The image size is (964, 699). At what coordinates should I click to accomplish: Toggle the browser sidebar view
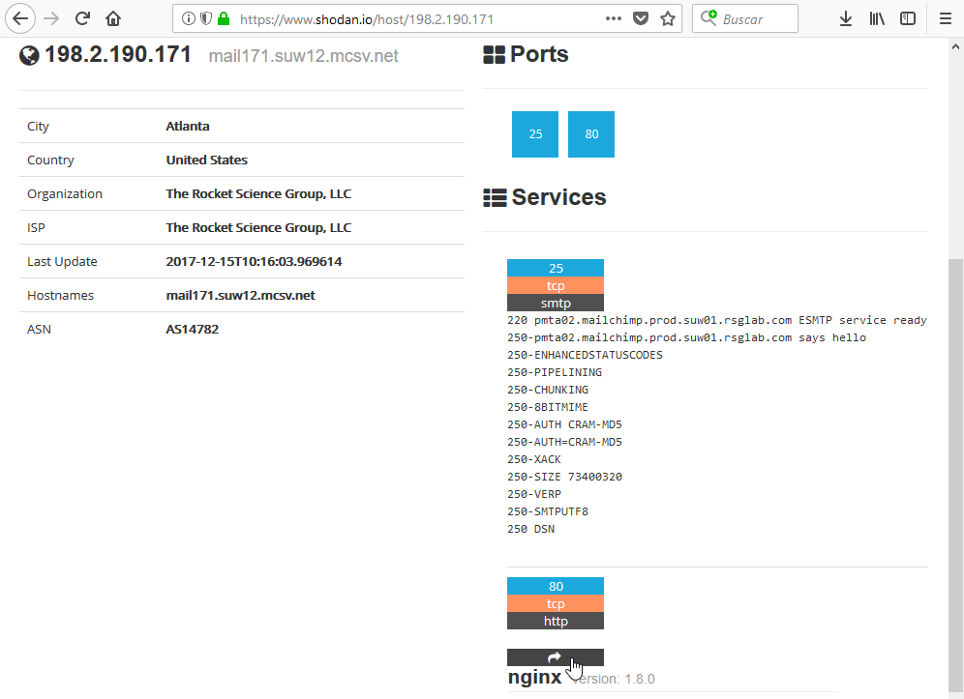point(908,18)
